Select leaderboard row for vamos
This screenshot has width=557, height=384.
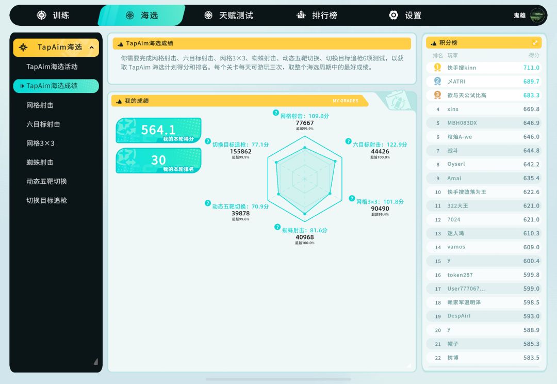tap(484, 247)
